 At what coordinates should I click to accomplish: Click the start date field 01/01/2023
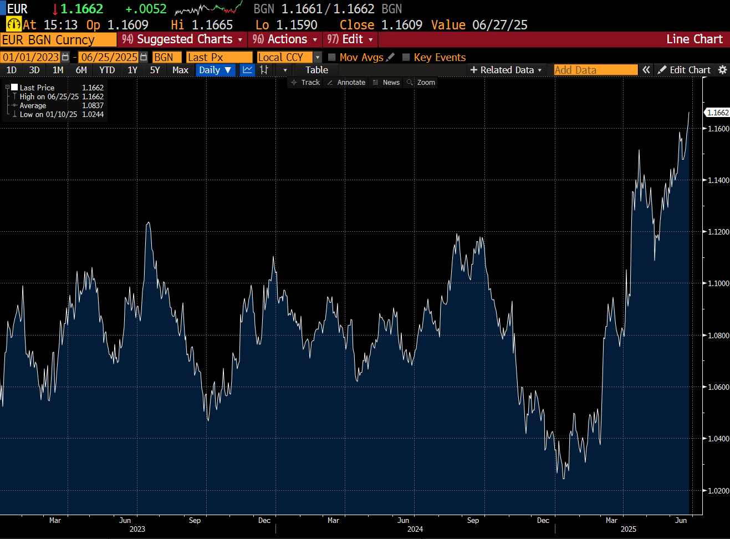pyautogui.click(x=30, y=57)
